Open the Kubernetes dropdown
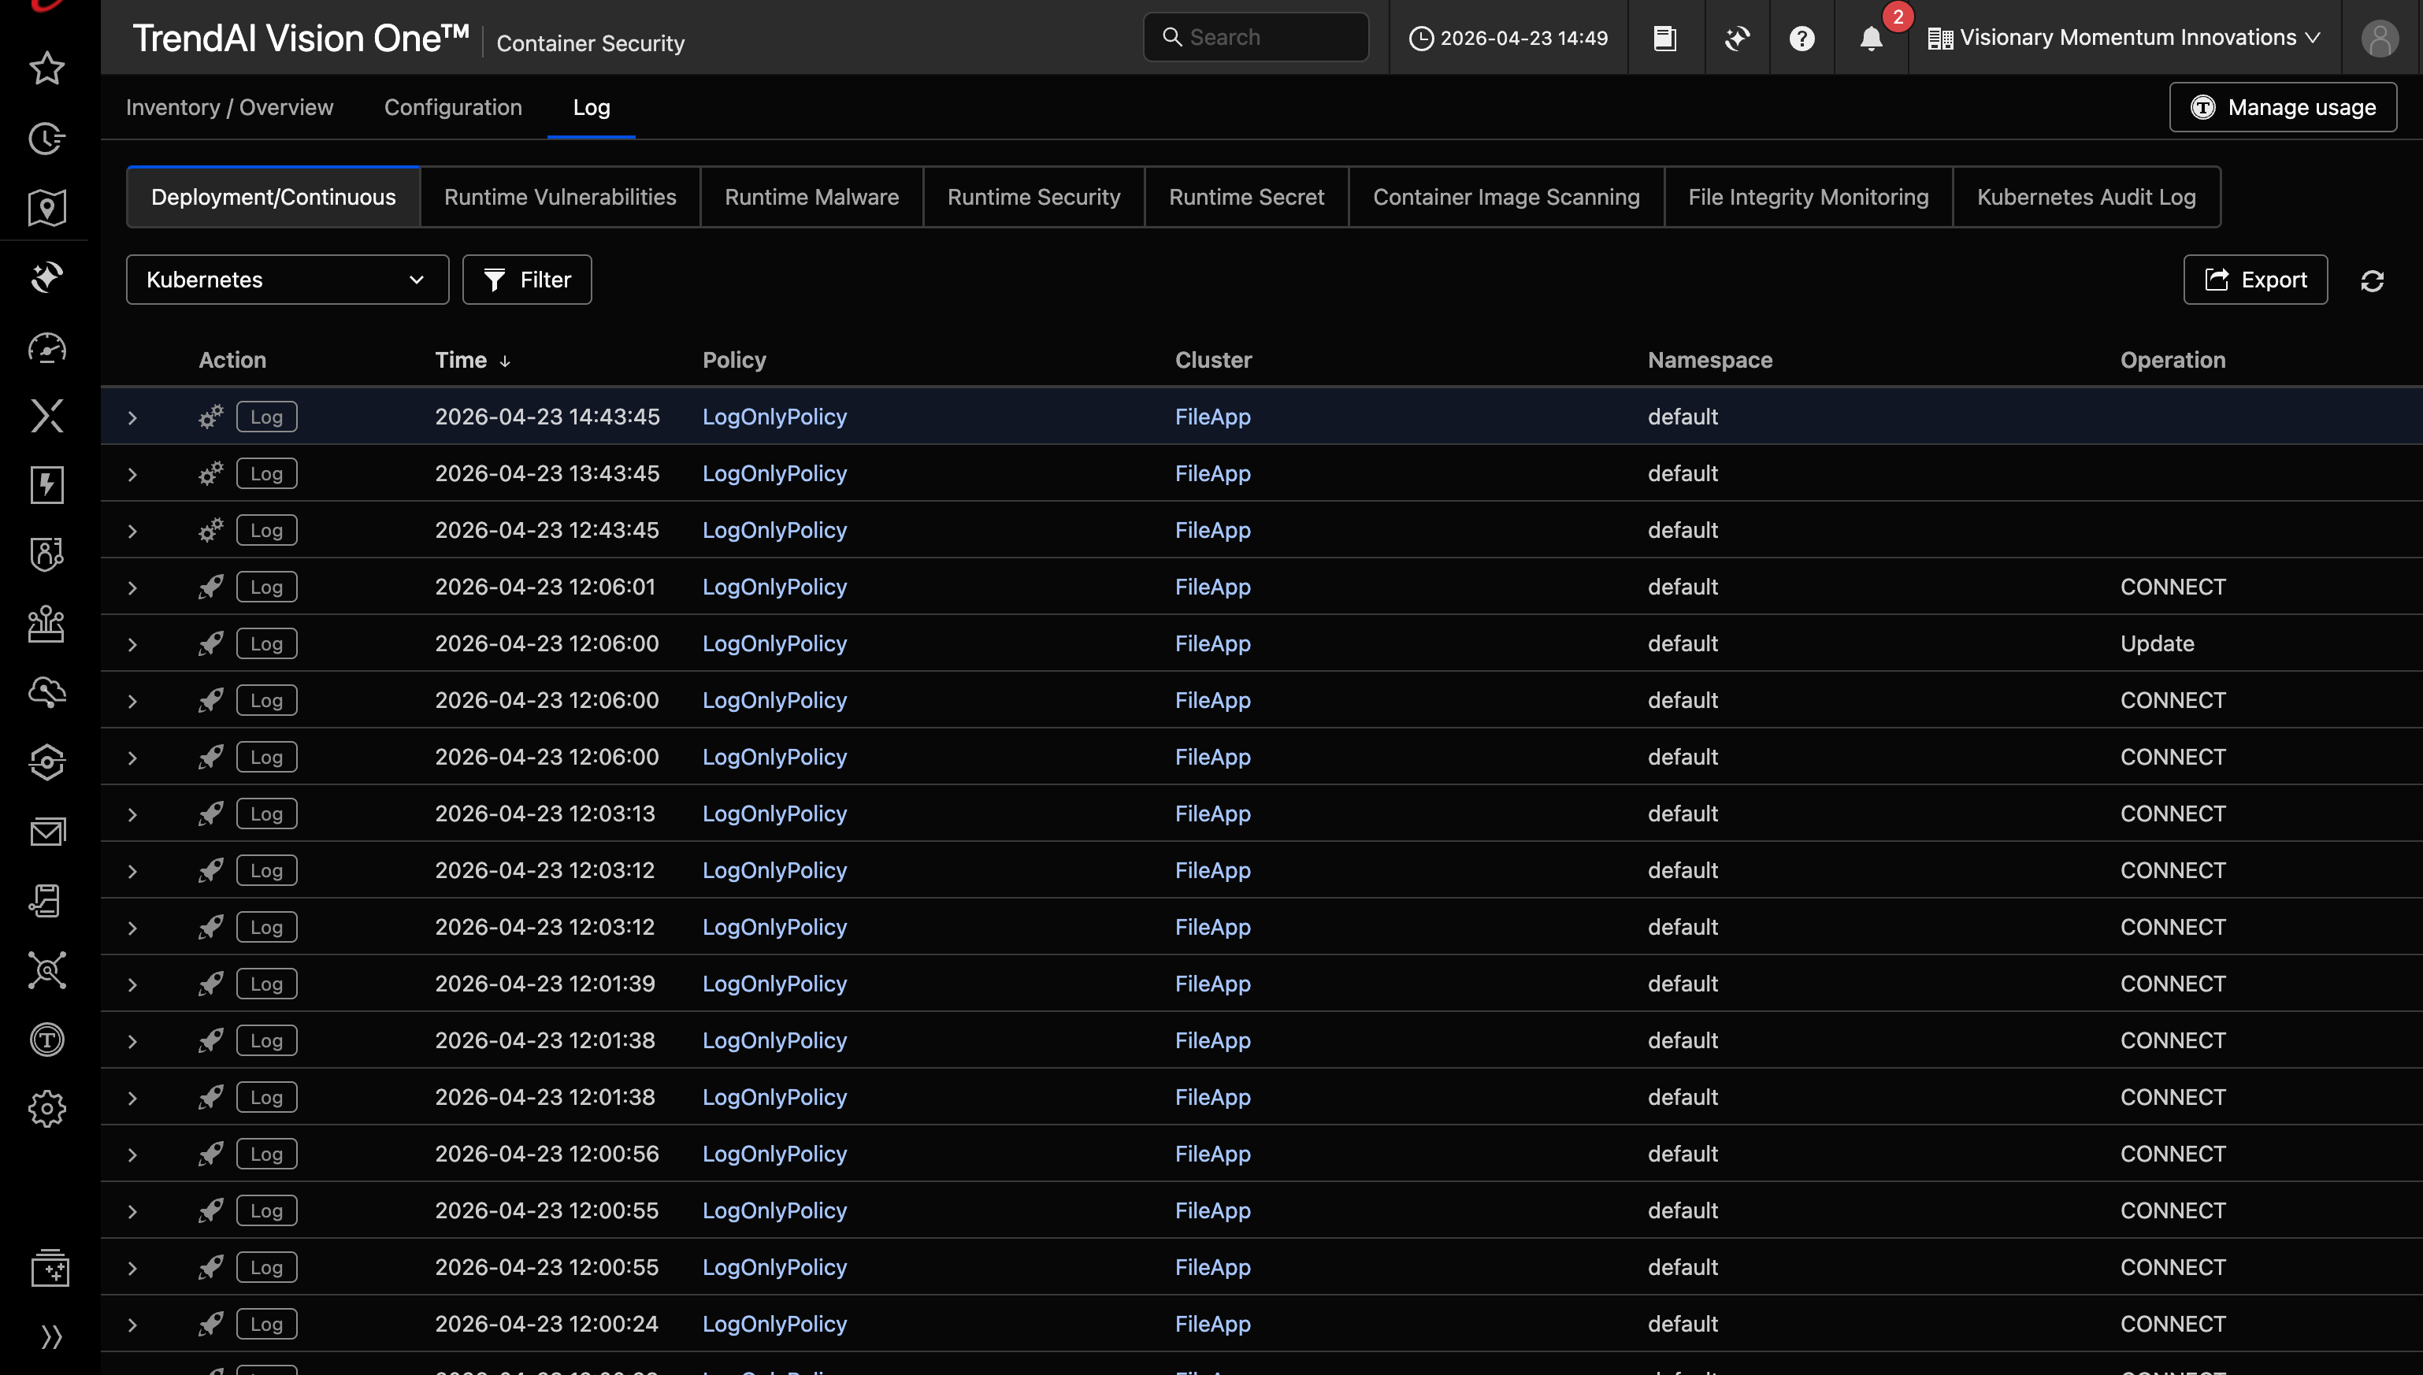The height and width of the screenshot is (1375, 2423). (x=288, y=280)
